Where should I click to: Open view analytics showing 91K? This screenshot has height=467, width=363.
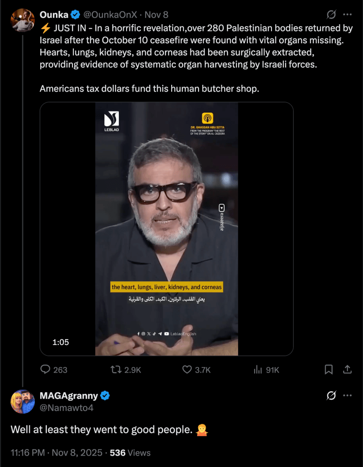coord(258,369)
